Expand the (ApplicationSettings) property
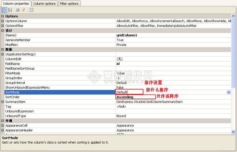 pyautogui.click(x=2, y=54)
